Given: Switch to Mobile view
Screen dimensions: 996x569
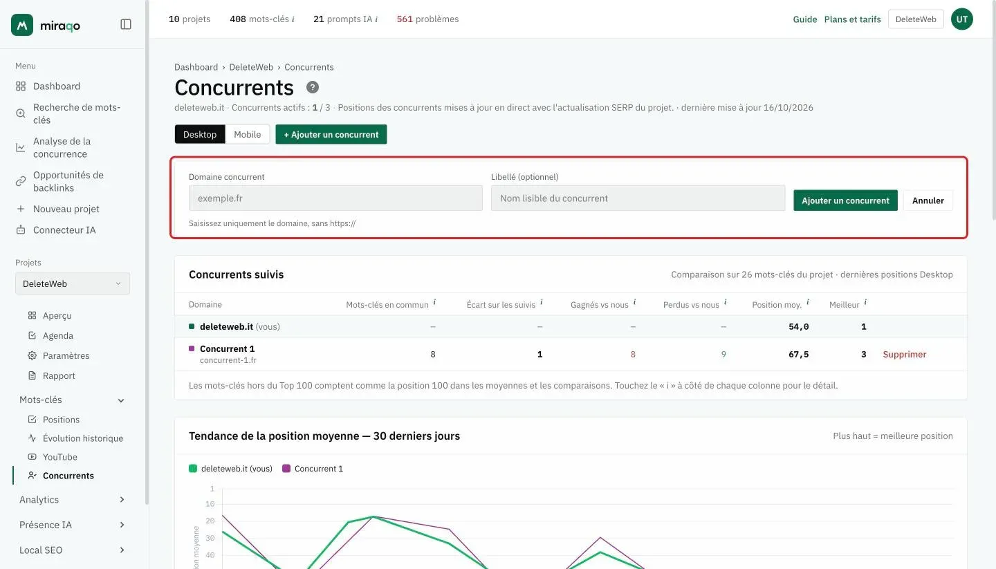Looking at the screenshot, I should tap(248, 134).
